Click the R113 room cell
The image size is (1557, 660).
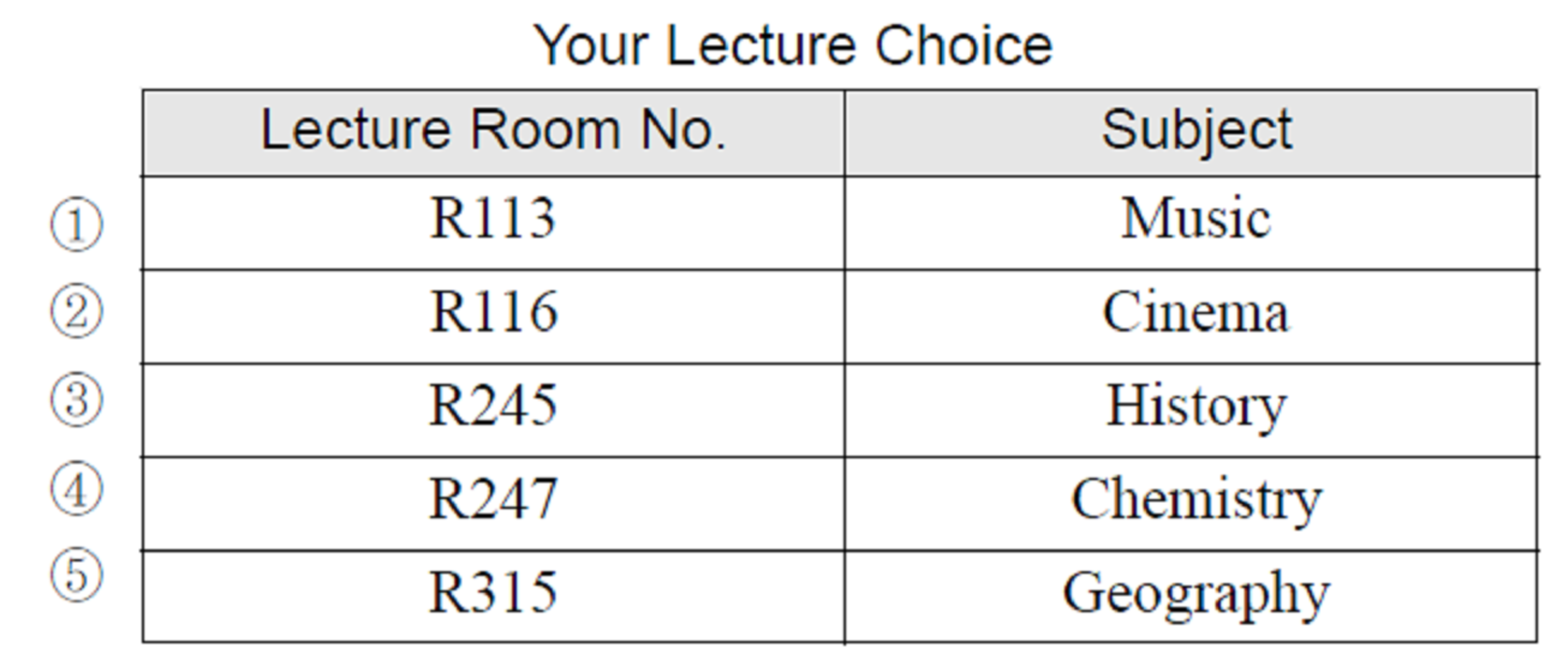[493, 223]
